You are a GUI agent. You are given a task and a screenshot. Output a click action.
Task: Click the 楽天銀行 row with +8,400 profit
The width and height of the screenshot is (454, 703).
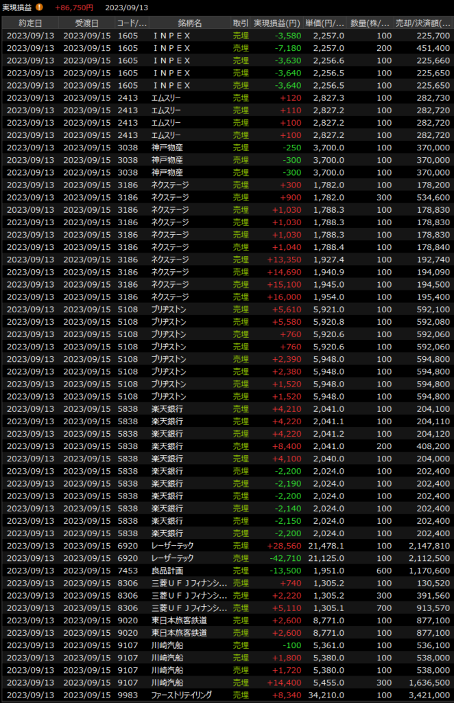226,446
